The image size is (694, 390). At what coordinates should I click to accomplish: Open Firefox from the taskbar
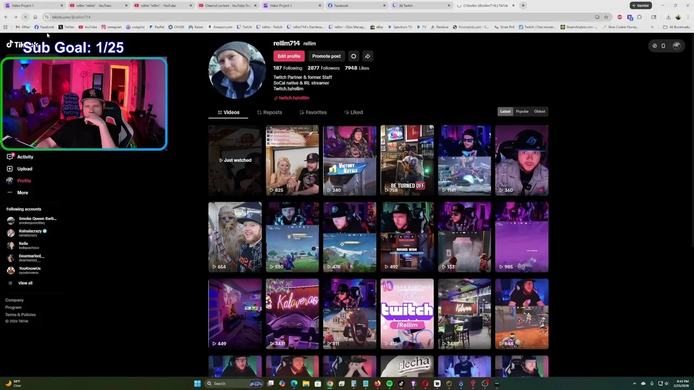tap(377, 383)
